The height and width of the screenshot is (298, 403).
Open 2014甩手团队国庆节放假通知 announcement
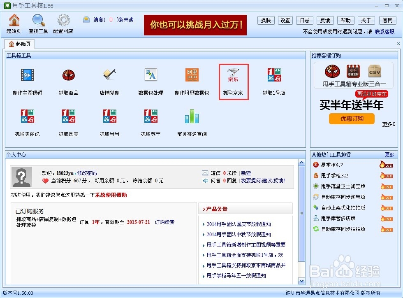click(x=239, y=224)
